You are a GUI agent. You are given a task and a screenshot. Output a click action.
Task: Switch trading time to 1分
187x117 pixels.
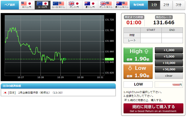click(x=154, y=5)
